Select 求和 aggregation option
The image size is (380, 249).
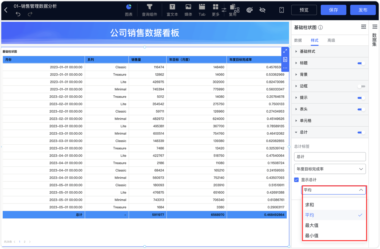click(x=334, y=205)
